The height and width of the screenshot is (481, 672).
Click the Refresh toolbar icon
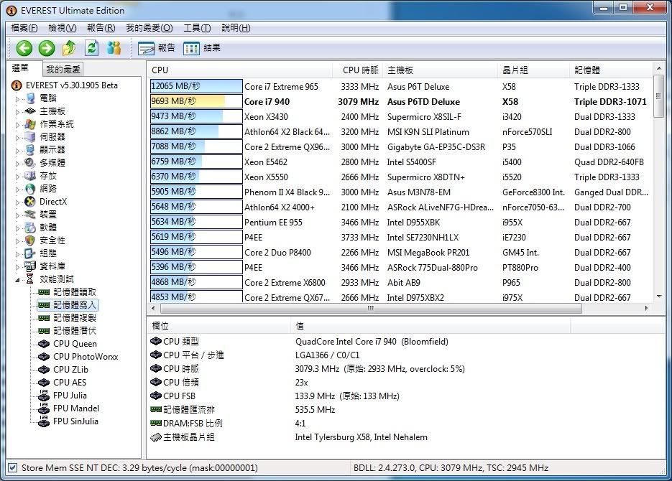(x=92, y=48)
